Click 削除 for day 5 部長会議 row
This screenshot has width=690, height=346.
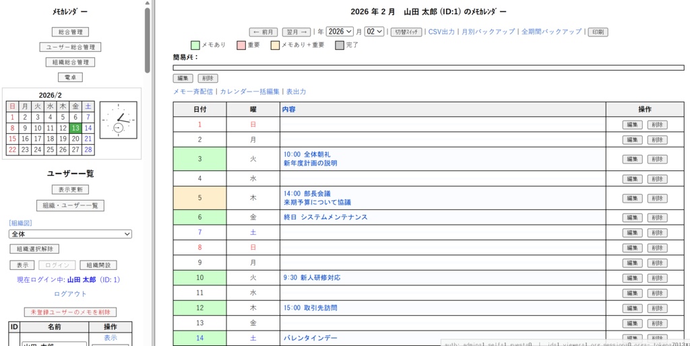(x=658, y=199)
